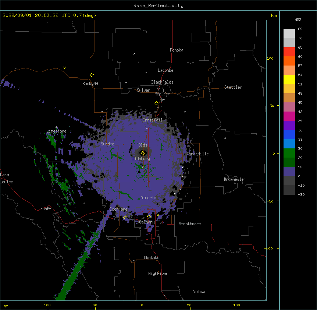317x310 pixels.
Task: Click the blue 36 dBZ legend swatch
Action: [x=289, y=134]
